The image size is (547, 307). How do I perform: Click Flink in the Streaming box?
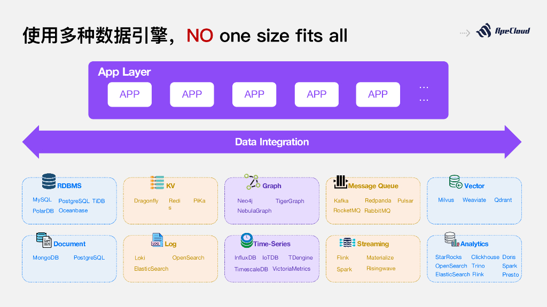pyautogui.click(x=342, y=258)
